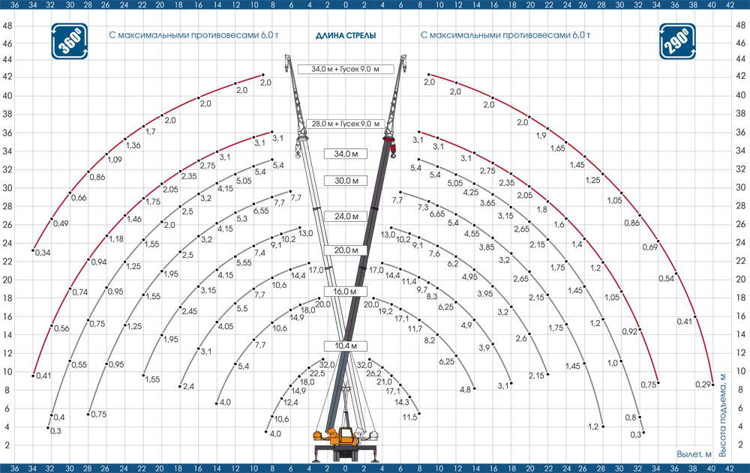
Task: Select the 34,0 м + Гусек 9,0 м label
Action: (x=345, y=70)
